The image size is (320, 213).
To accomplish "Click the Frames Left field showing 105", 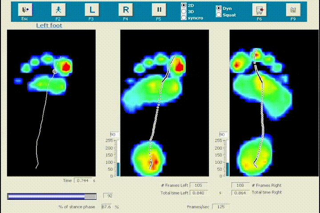I will tap(199, 185).
